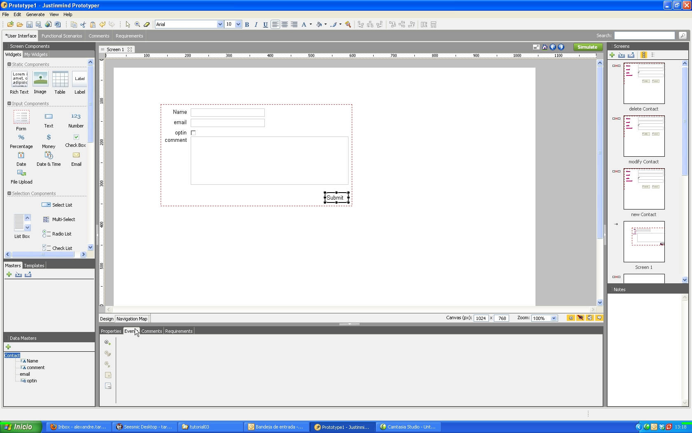Toggle bold text formatting
Image resolution: width=692 pixels, height=433 pixels.
pyautogui.click(x=246, y=24)
